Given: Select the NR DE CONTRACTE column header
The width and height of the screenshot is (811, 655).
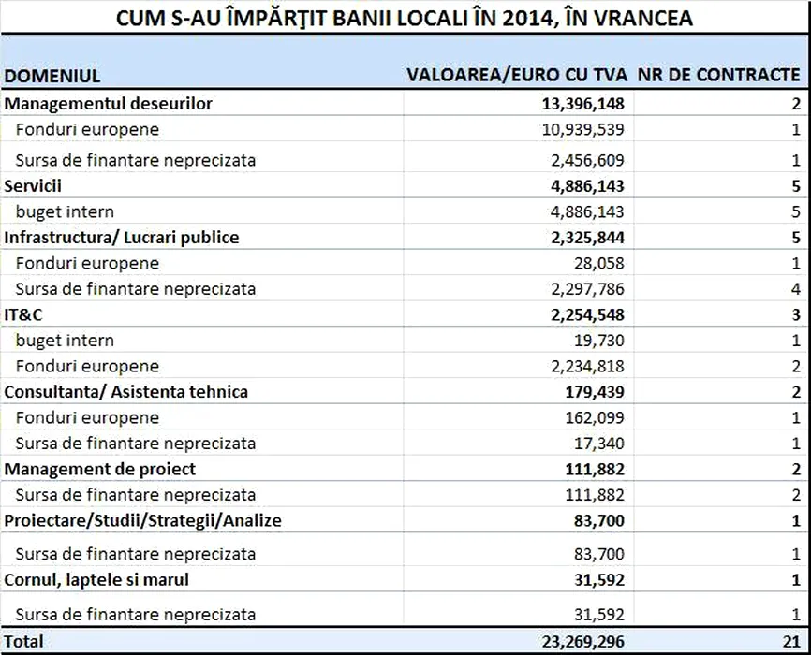Looking at the screenshot, I should pos(719,76).
